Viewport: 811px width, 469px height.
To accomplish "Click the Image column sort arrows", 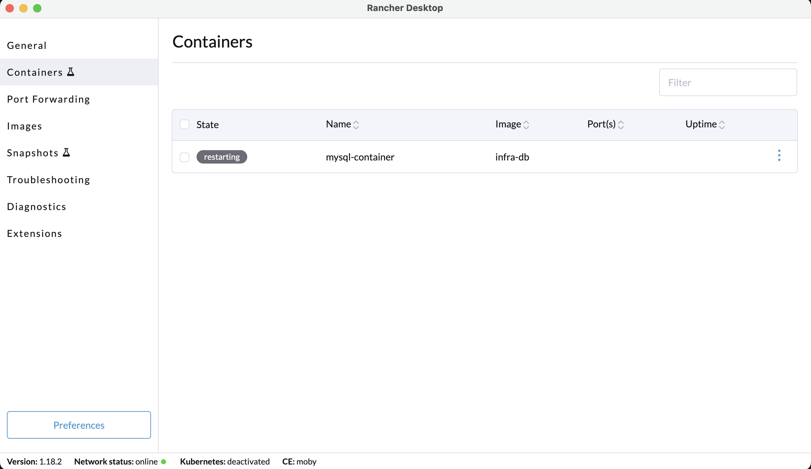I will (526, 125).
